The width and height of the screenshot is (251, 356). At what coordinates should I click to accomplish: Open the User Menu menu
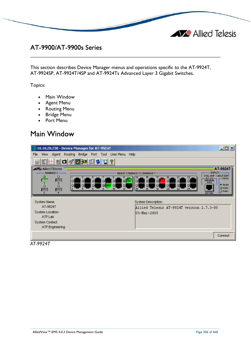click(x=118, y=154)
